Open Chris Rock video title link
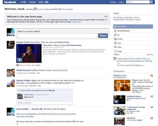Screen dimensions: 158x126 point(62,45)
